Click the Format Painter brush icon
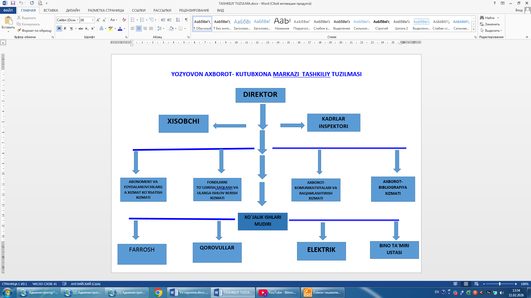This screenshot has height=298, width=531. (19, 31)
